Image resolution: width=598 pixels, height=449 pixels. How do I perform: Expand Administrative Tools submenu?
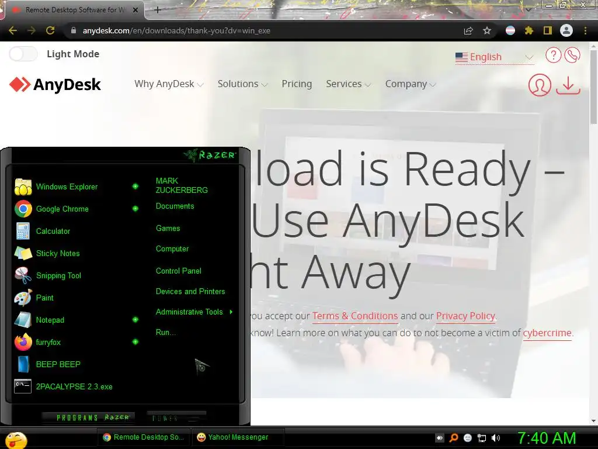[x=194, y=312]
